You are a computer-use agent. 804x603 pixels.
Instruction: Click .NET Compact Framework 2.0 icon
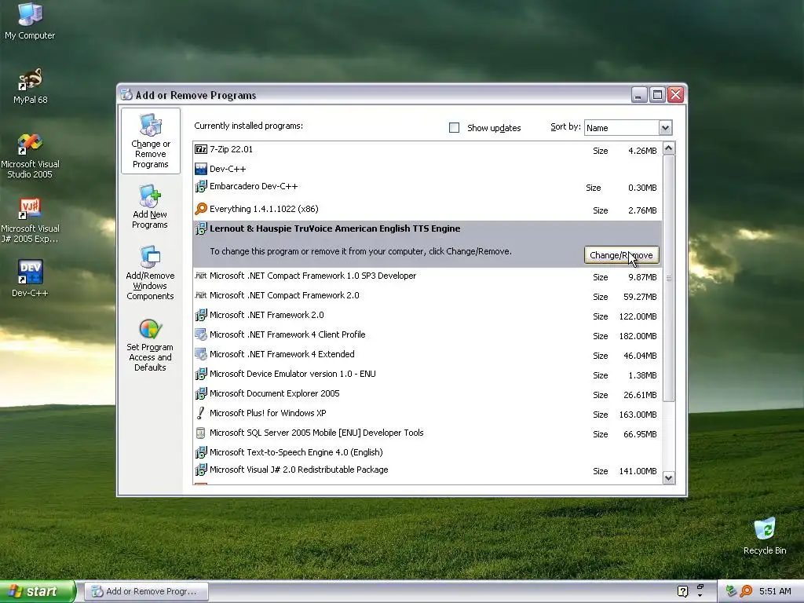click(201, 295)
